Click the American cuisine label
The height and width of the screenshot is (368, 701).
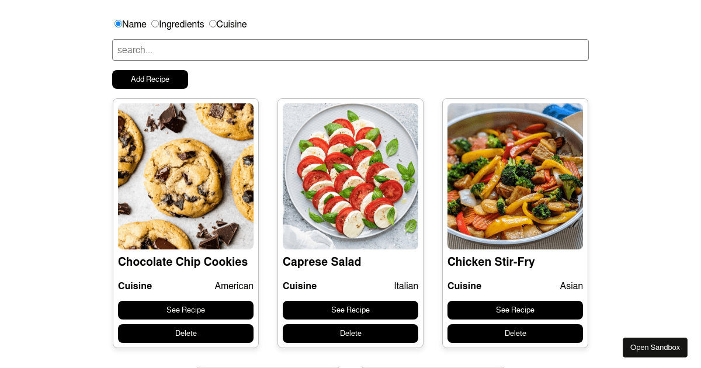pyautogui.click(x=234, y=286)
